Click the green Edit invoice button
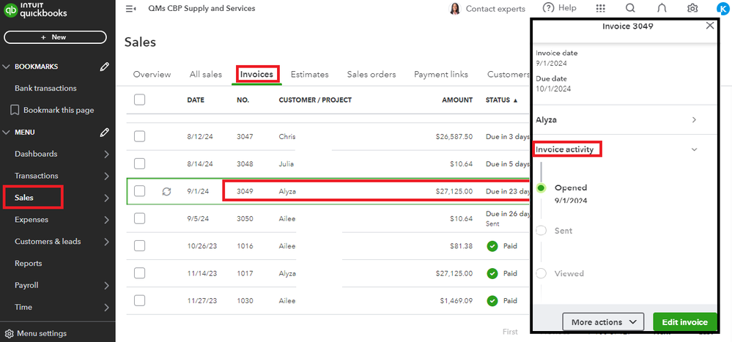 click(685, 322)
